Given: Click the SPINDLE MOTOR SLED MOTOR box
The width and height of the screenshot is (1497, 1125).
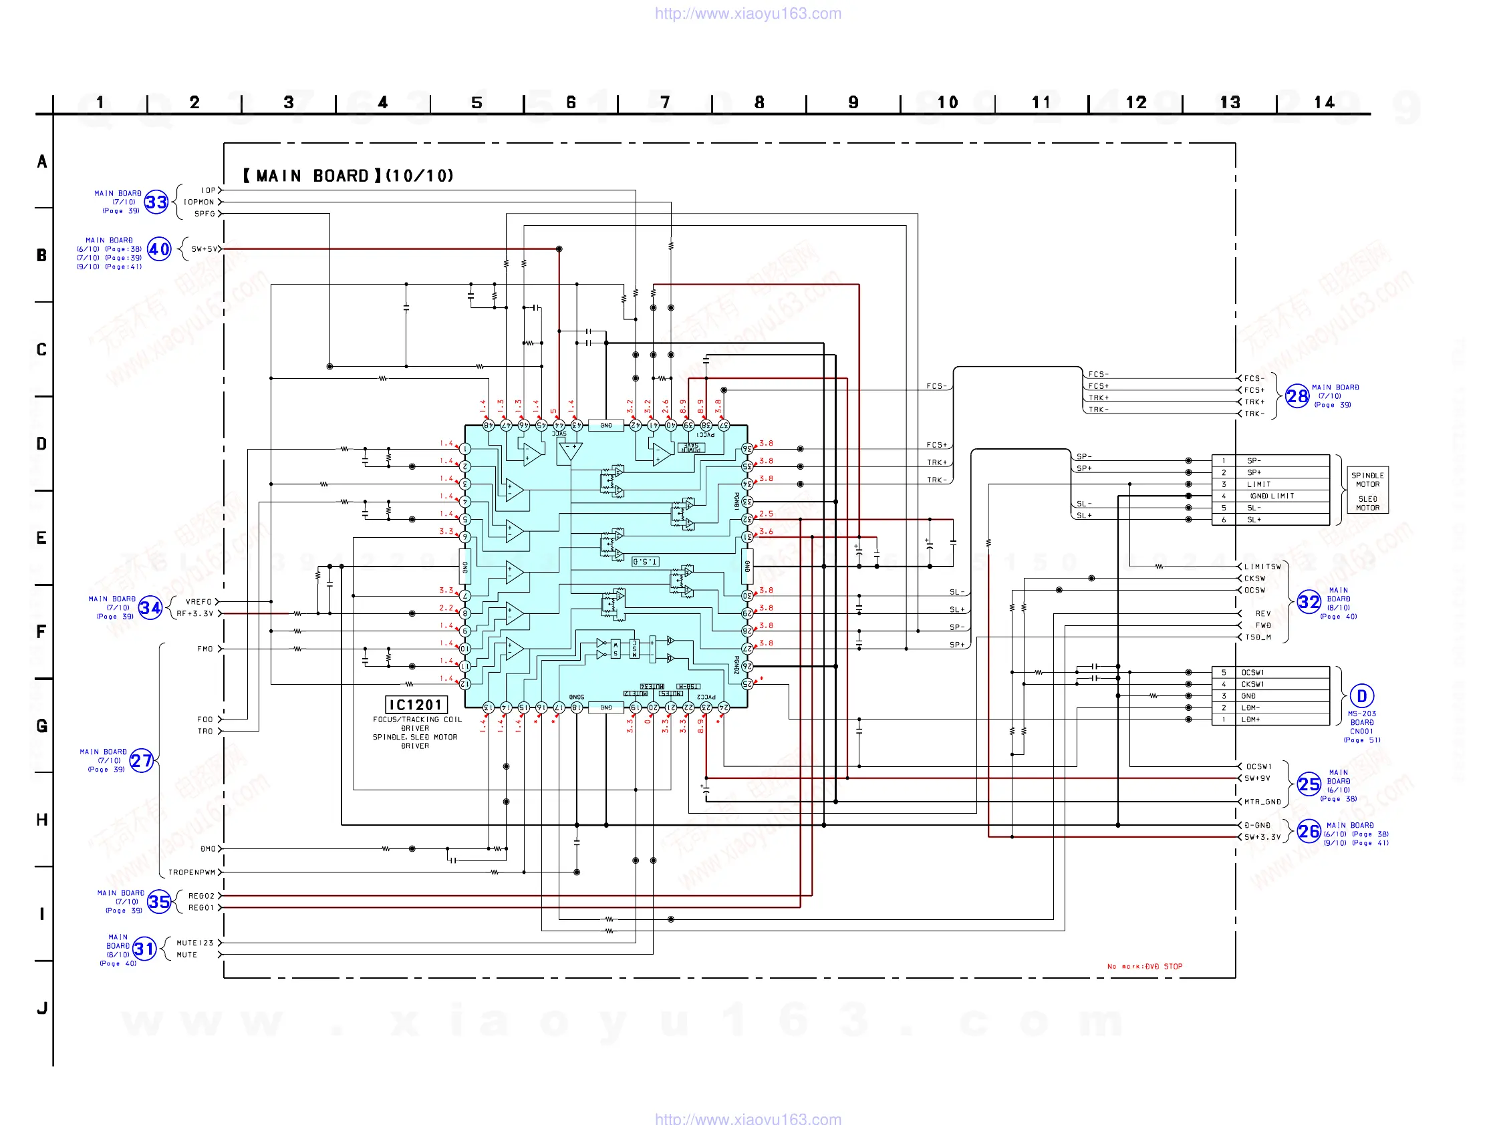Looking at the screenshot, I should click(1367, 490).
